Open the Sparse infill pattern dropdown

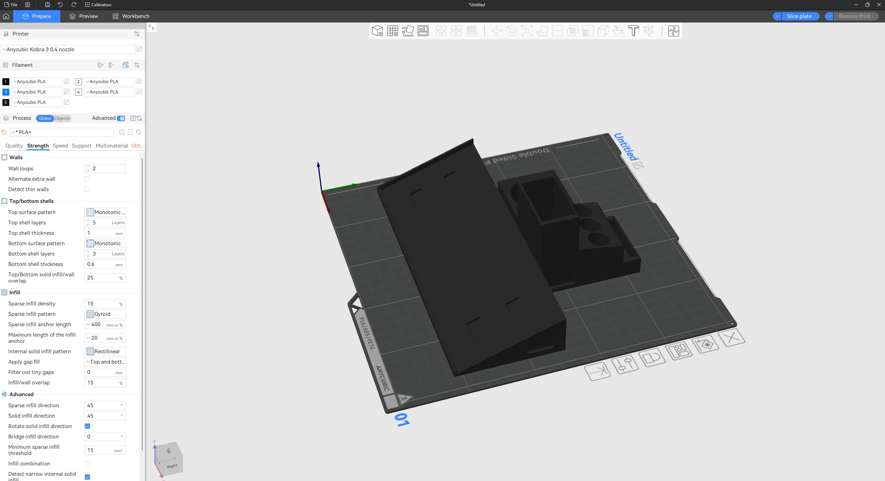tap(105, 314)
